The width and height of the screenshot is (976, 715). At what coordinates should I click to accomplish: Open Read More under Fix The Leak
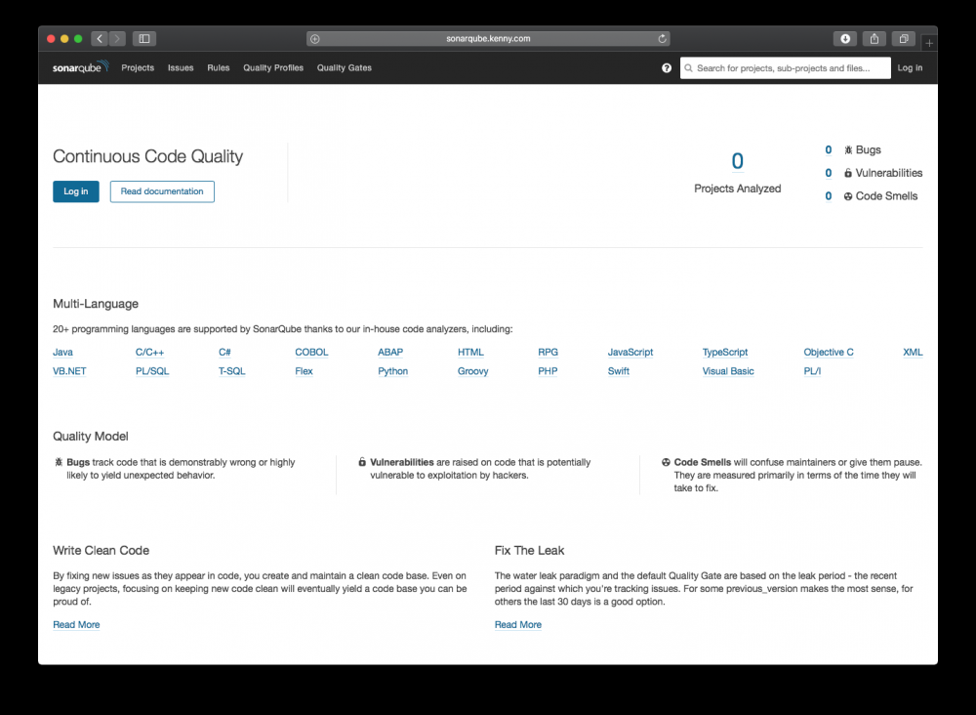pyautogui.click(x=517, y=624)
